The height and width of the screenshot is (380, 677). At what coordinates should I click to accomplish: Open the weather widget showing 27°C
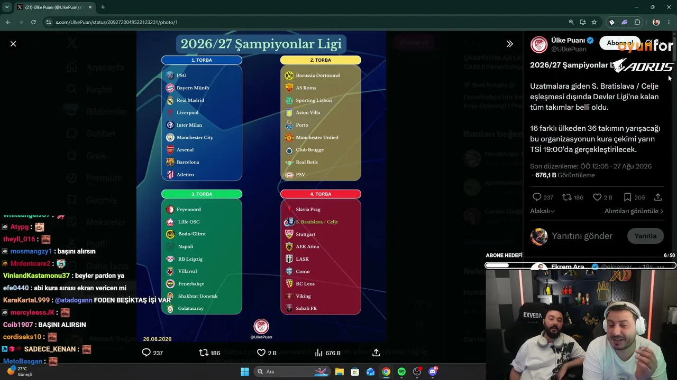pyautogui.click(x=20, y=372)
